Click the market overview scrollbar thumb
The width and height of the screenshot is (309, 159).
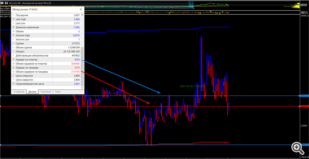(82, 67)
